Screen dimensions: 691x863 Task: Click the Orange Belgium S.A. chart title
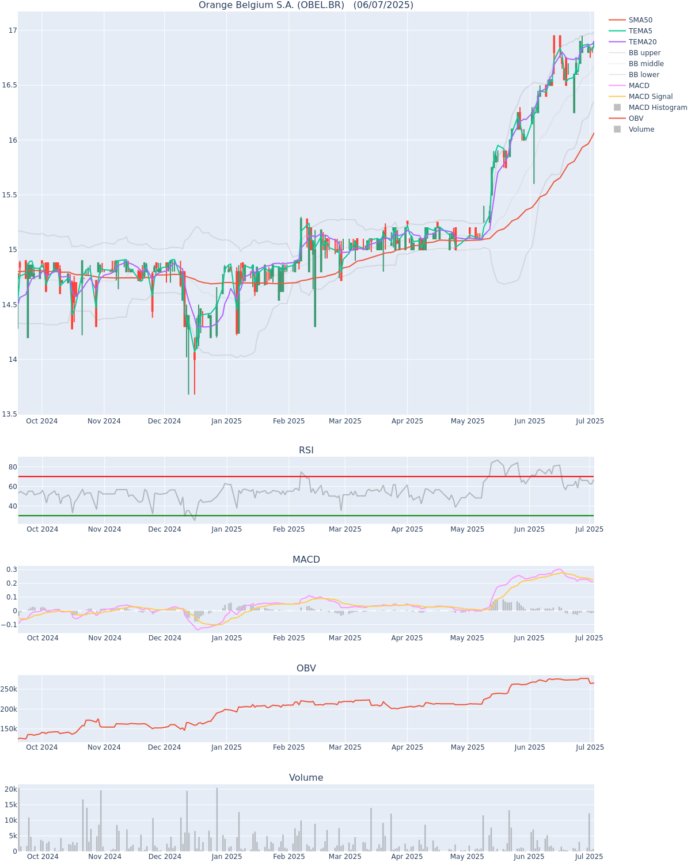pyautogui.click(x=306, y=5)
